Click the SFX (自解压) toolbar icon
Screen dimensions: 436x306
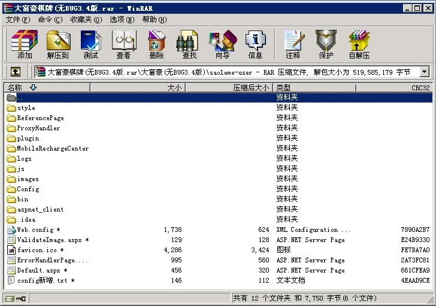[x=359, y=44]
